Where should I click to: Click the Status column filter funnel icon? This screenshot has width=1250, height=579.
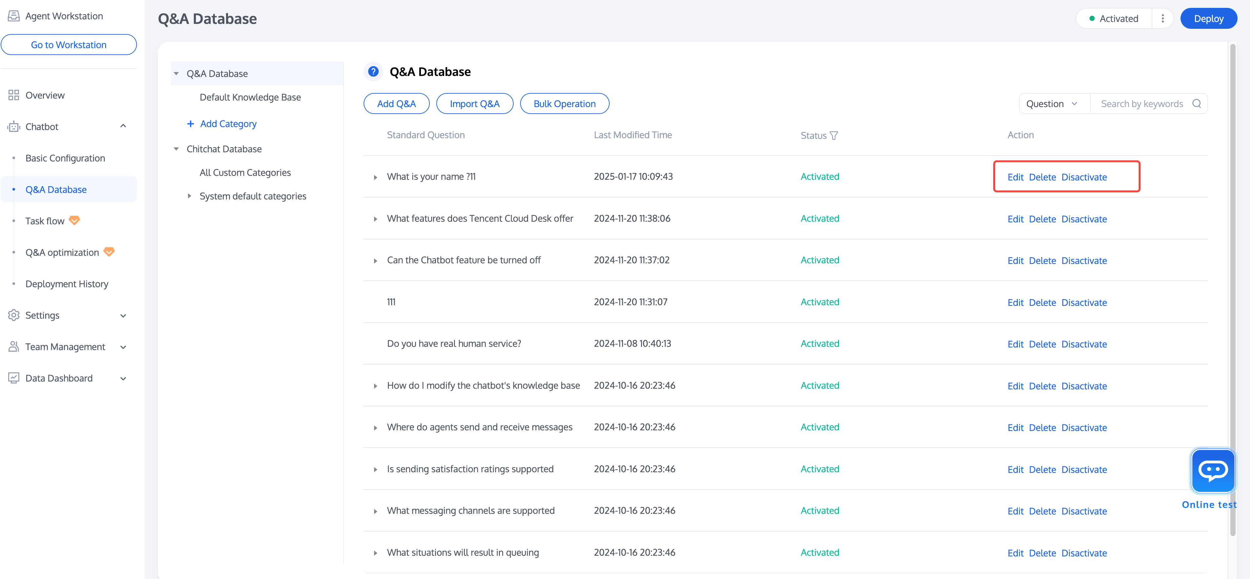tap(834, 135)
